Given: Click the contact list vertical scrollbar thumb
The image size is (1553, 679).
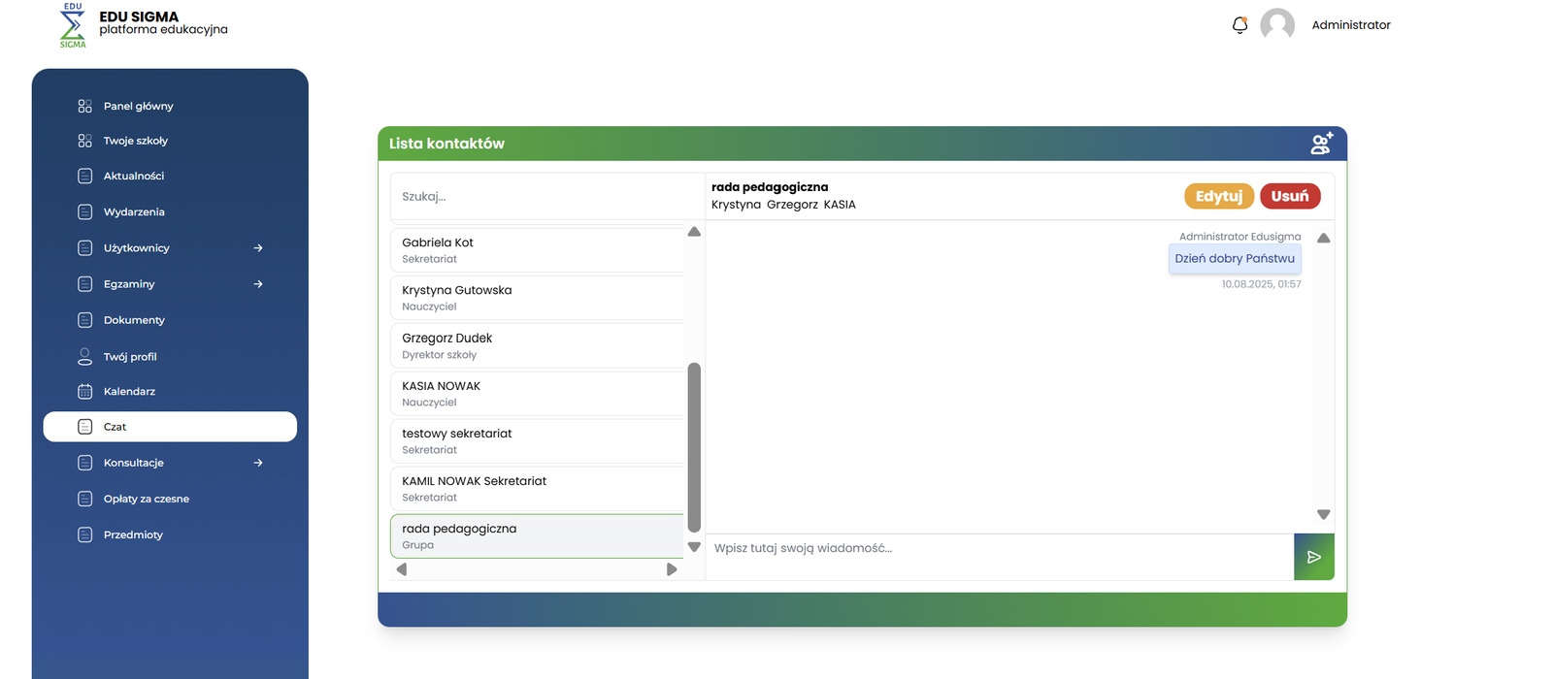Looking at the screenshot, I should coord(694,446).
